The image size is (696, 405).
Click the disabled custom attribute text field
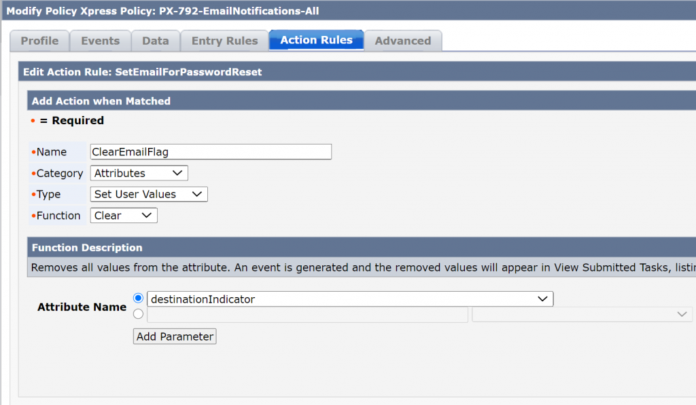click(308, 315)
